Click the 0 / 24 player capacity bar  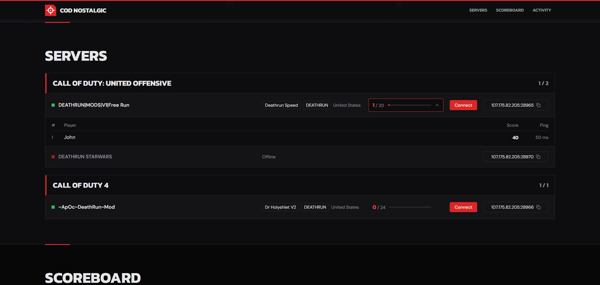(410, 207)
